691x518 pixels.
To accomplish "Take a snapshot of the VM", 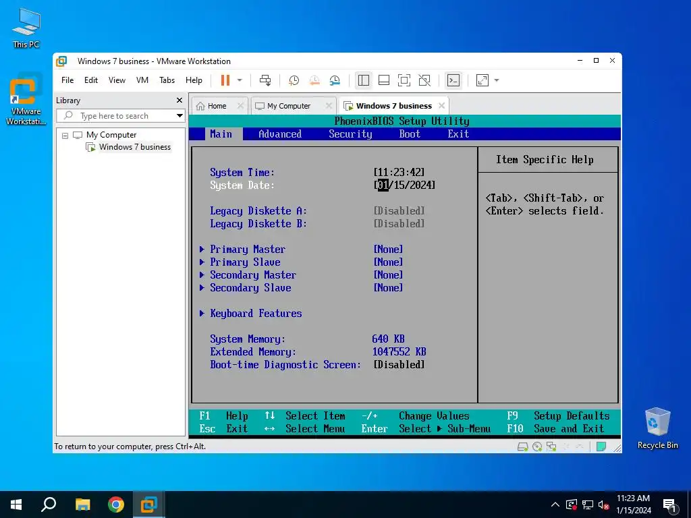I will pos(294,80).
